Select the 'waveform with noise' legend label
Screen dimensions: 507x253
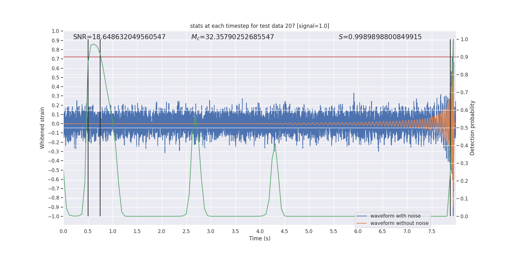(x=395, y=216)
